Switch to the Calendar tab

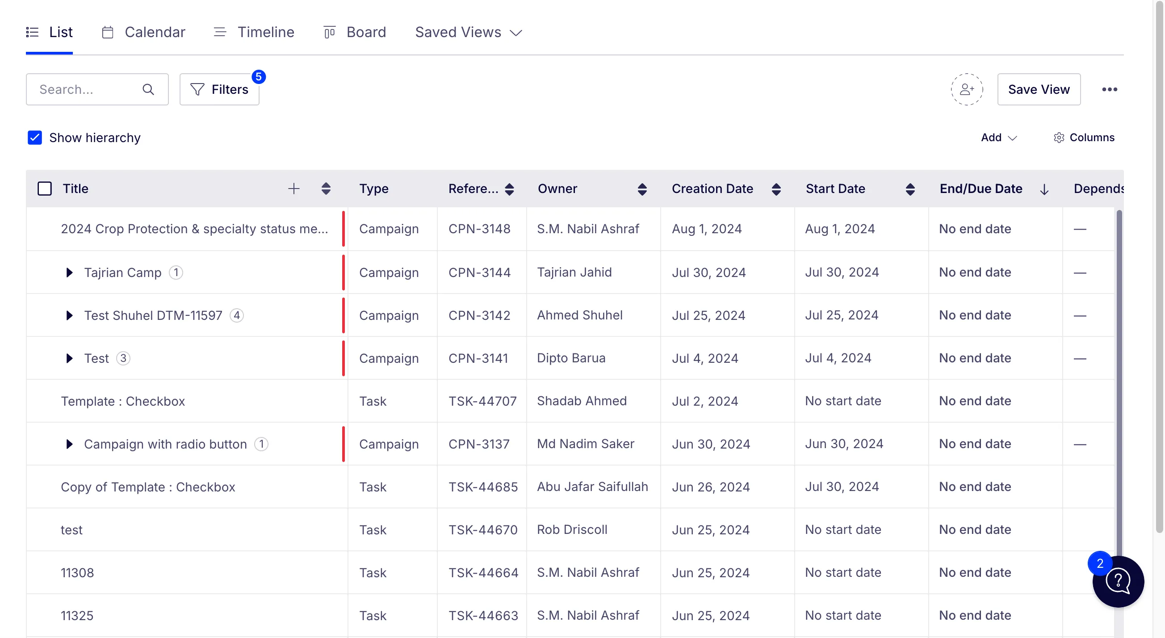coord(143,32)
